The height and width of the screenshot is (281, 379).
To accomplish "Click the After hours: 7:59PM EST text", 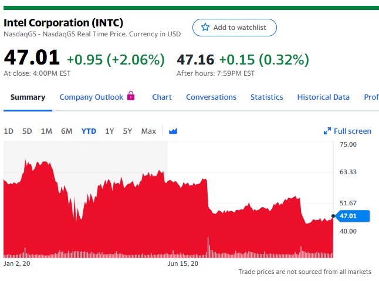I will (215, 73).
